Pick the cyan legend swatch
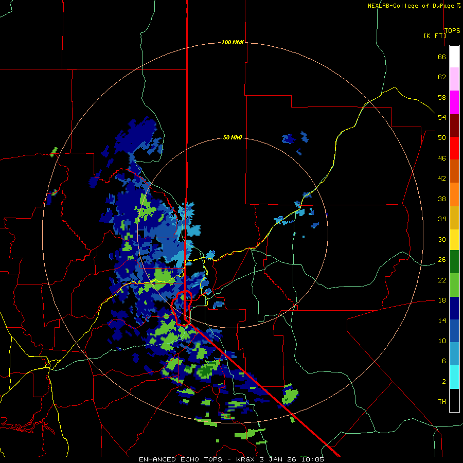 pyautogui.click(x=454, y=377)
